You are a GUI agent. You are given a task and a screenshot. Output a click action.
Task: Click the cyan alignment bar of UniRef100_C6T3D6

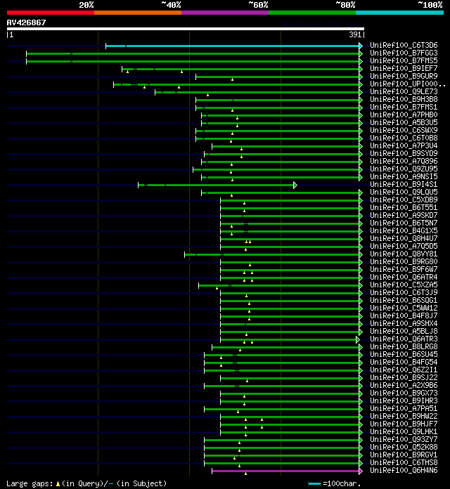(233, 46)
